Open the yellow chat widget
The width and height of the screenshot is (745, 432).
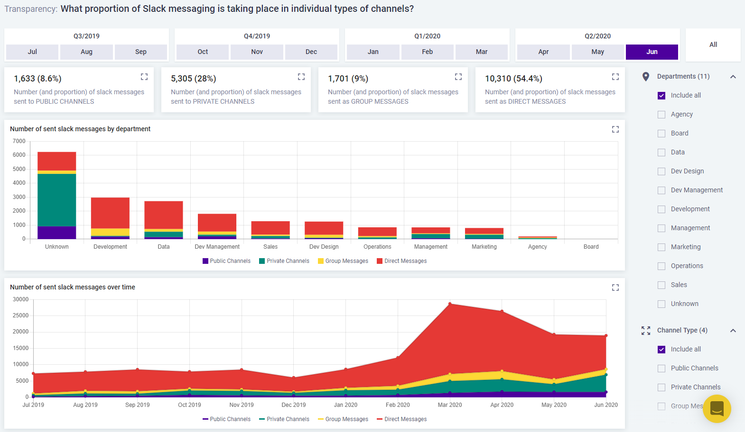(x=717, y=409)
